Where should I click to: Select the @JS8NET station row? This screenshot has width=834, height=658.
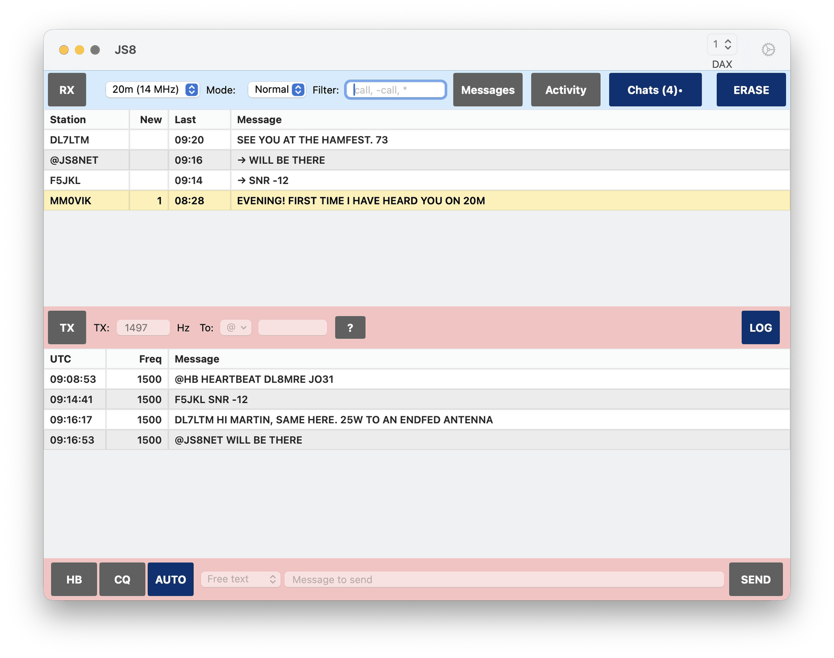417,160
